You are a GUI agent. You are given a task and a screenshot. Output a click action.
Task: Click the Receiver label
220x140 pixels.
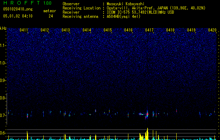click(x=71, y=12)
